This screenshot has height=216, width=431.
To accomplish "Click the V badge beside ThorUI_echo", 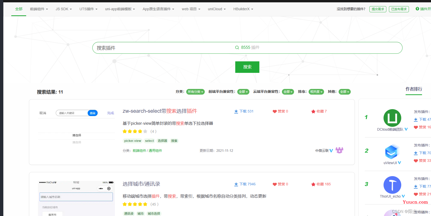I will tap(403, 196).
